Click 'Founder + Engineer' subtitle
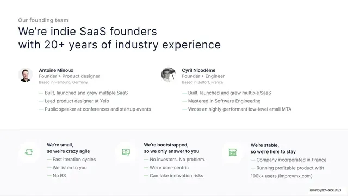The width and height of the screenshot is (348, 196). pos(203,76)
